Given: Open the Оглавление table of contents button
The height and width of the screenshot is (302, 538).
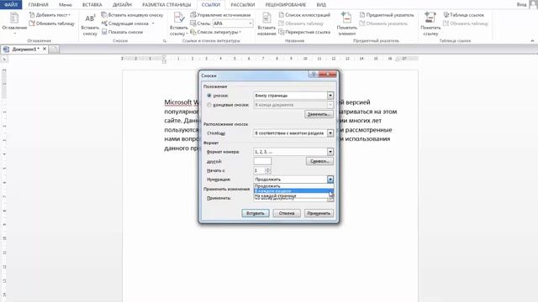Looking at the screenshot, I should pyautogui.click(x=14, y=23).
